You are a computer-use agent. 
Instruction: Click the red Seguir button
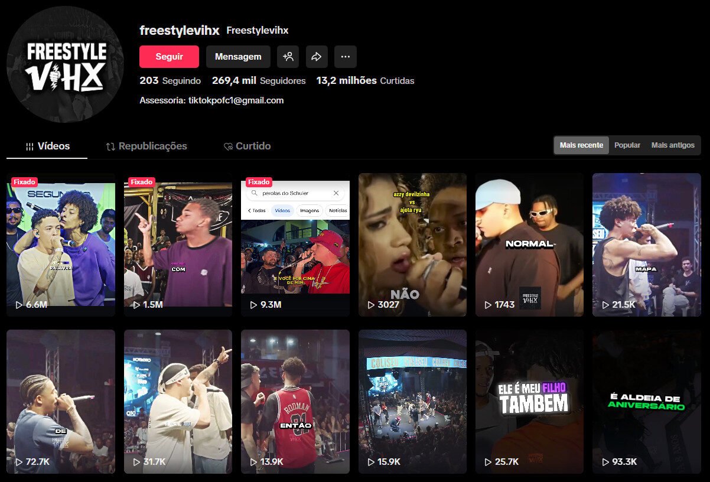tap(169, 56)
